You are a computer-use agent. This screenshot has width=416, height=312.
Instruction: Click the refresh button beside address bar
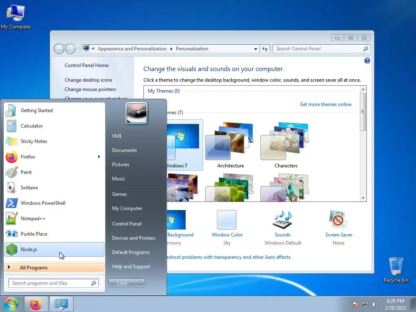pyautogui.click(x=265, y=49)
